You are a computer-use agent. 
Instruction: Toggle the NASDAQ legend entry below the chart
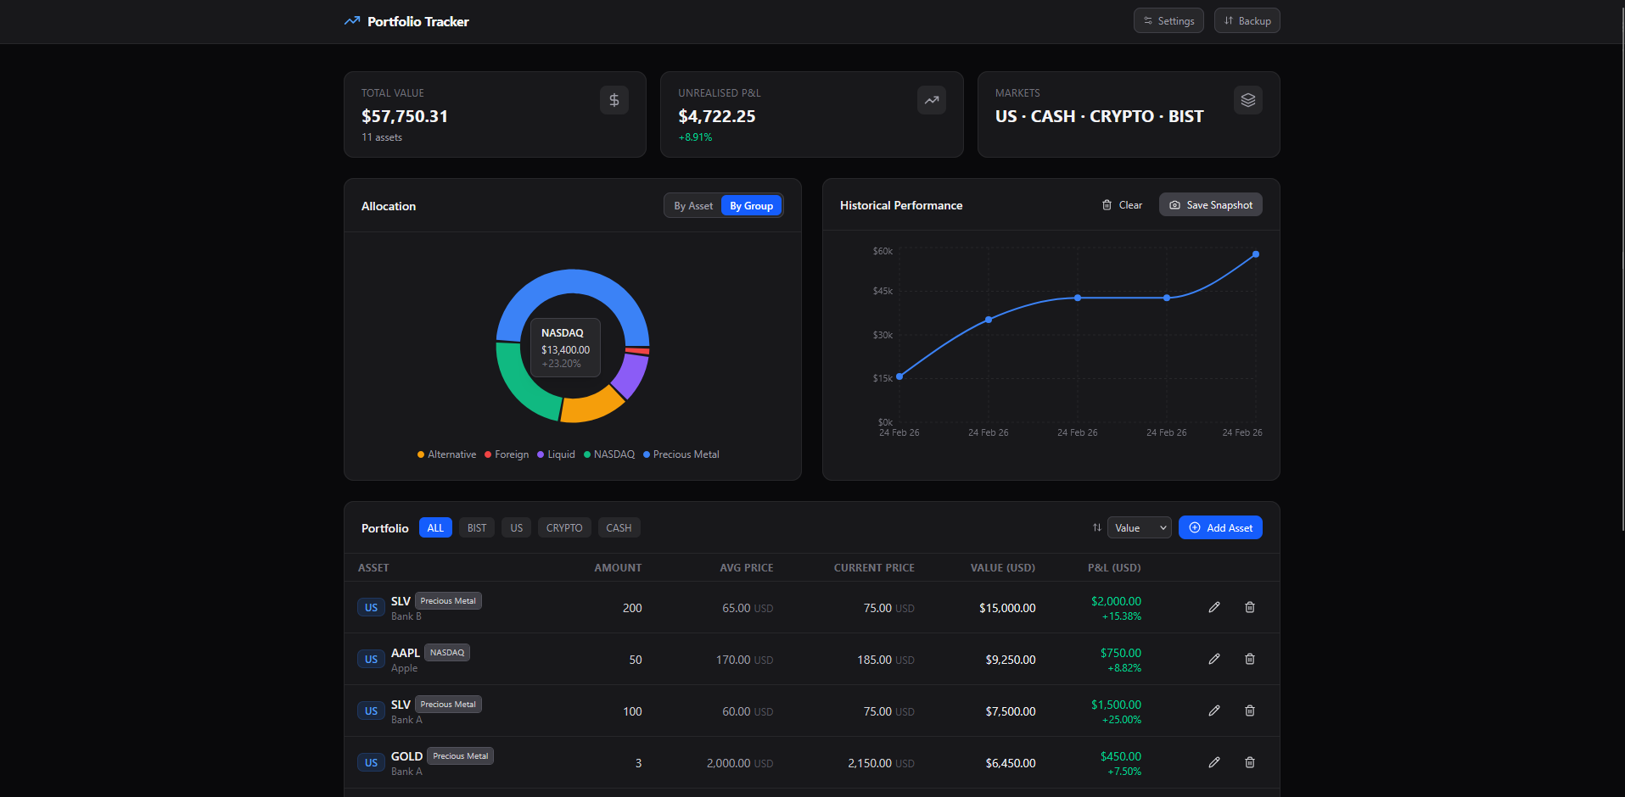(609, 454)
